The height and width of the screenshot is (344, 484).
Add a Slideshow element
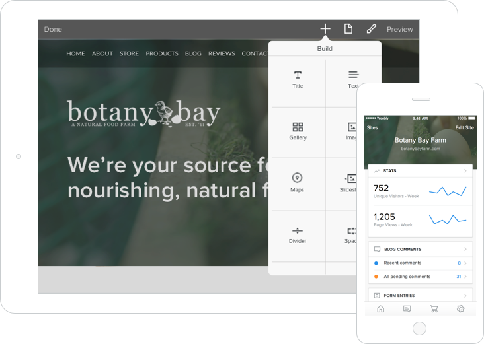349,183
